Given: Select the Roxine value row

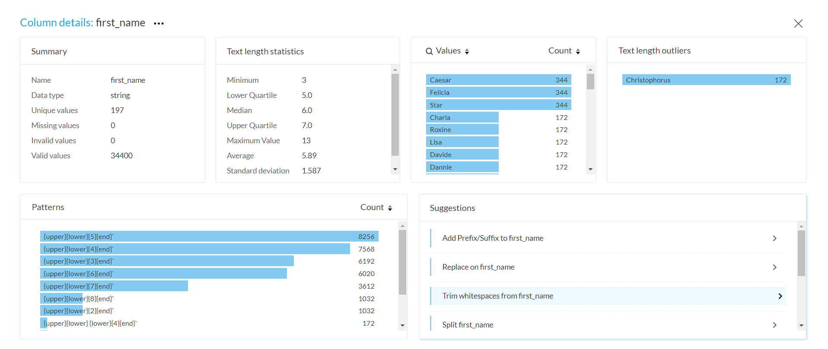Looking at the screenshot, I should coord(498,129).
